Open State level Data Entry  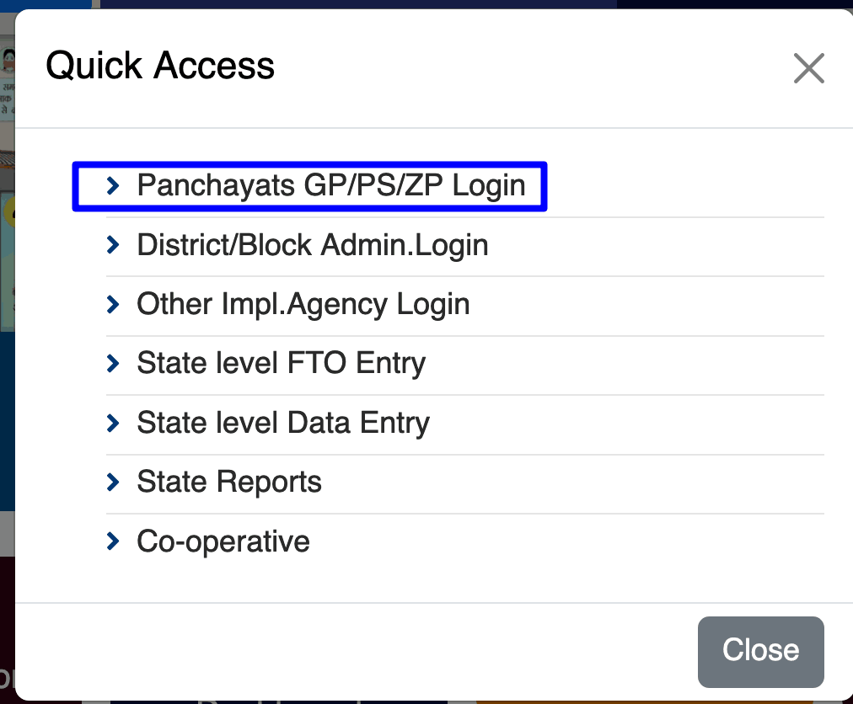(283, 423)
